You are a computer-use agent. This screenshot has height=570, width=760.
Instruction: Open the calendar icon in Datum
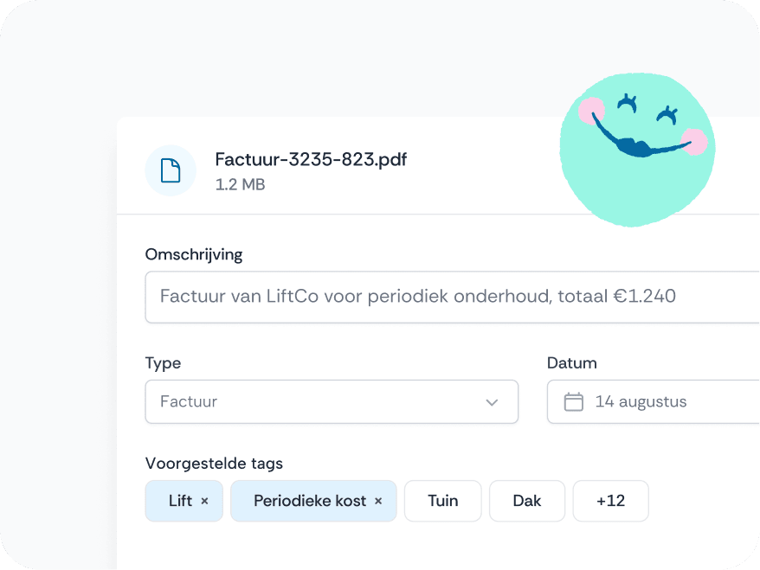[x=573, y=401]
